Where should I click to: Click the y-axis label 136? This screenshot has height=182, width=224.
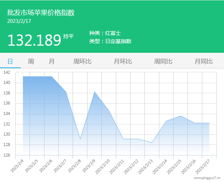(x=7, y=103)
